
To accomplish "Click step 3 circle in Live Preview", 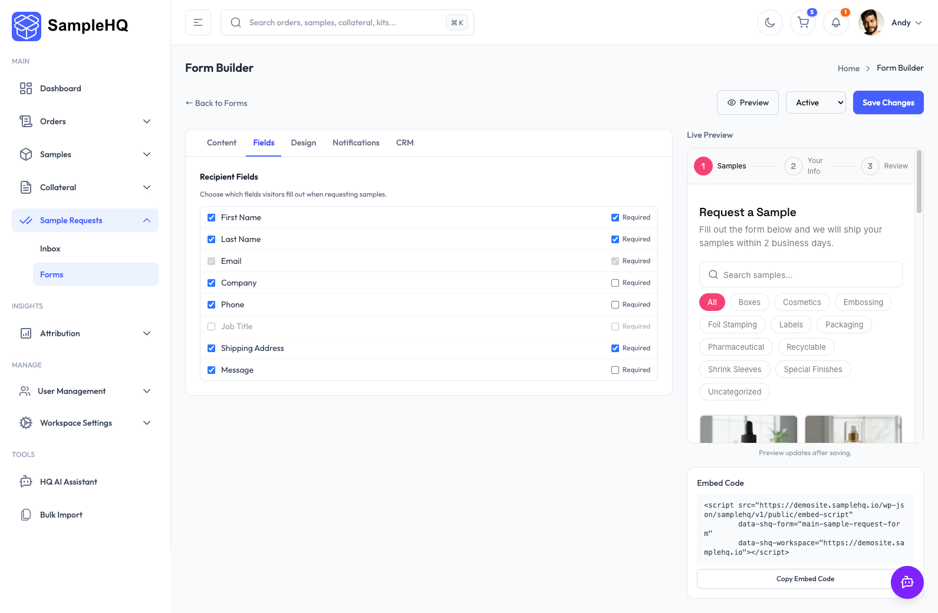I will [x=870, y=166].
